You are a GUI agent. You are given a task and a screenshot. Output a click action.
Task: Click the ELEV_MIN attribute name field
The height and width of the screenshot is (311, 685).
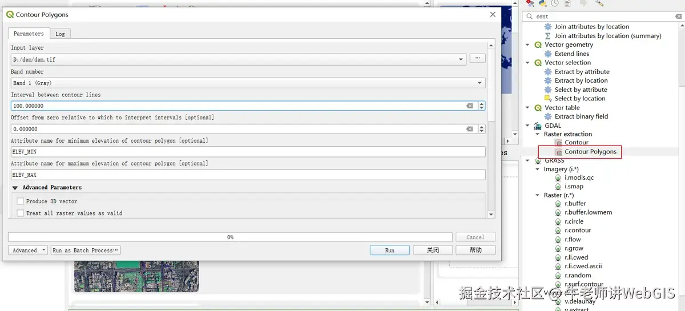tap(248, 152)
